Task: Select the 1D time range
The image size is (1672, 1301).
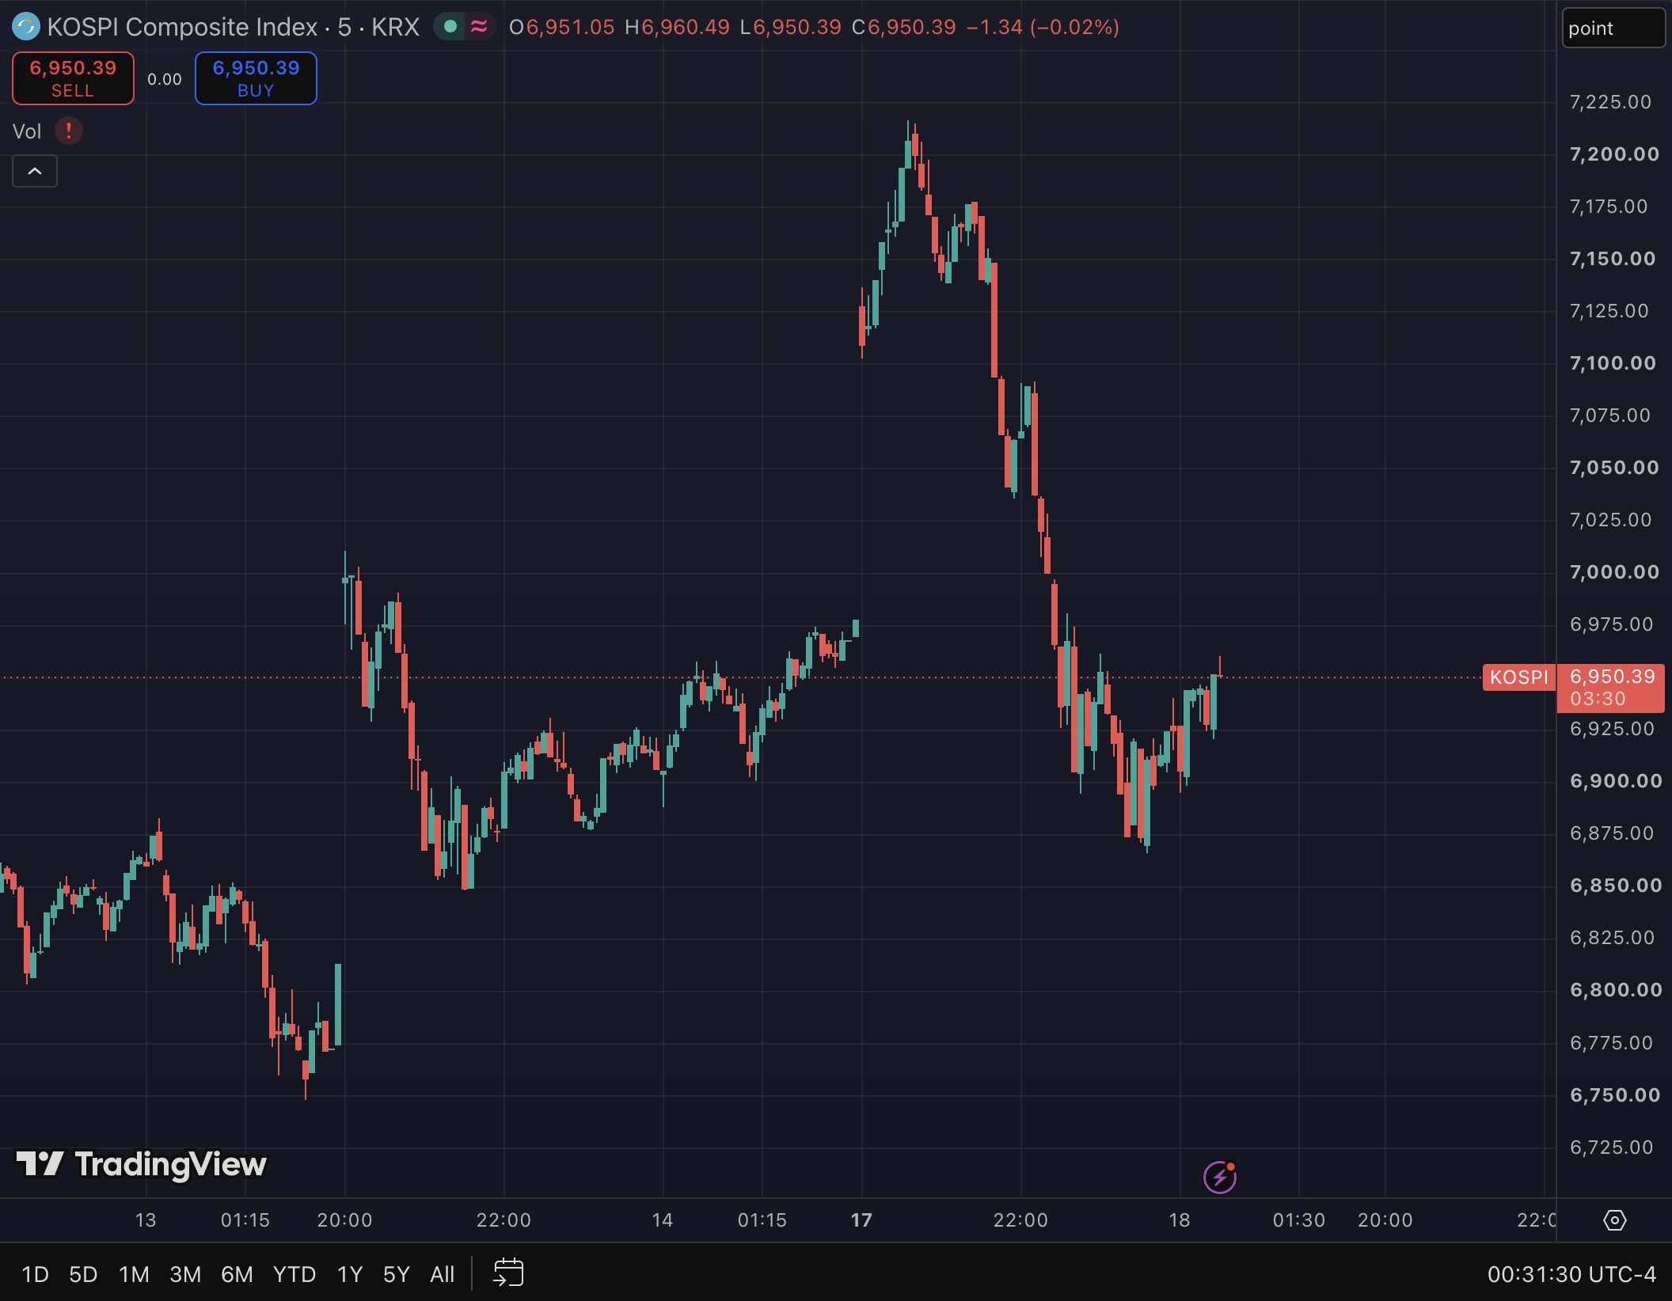Action: point(35,1274)
